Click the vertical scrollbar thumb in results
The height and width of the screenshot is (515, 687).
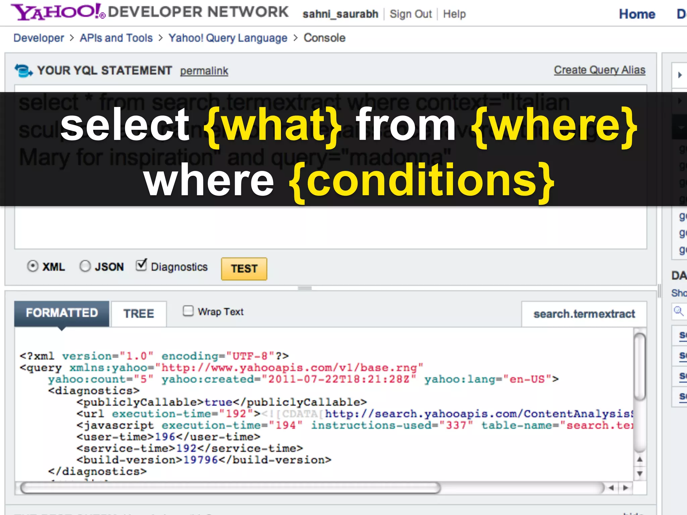[640, 367]
